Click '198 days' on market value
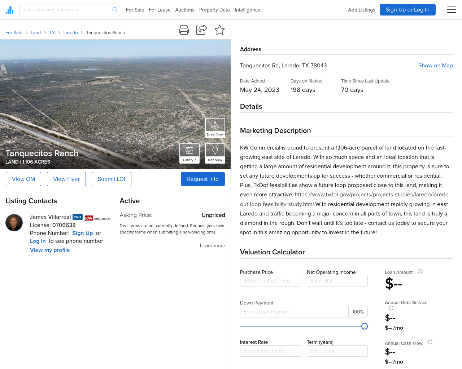Screen dimensions: 462x369 click(x=303, y=90)
